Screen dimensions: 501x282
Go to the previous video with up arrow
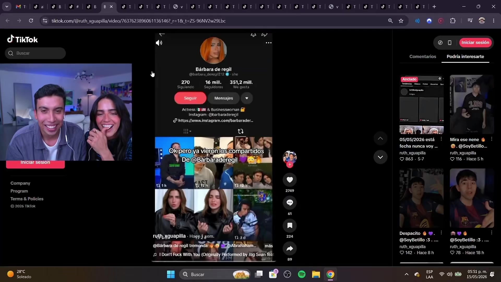point(380,138)
